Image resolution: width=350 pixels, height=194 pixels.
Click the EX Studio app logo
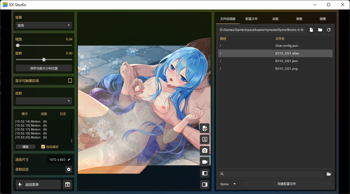point(5,5)
